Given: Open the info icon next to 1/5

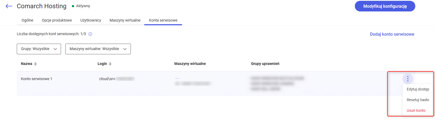Looking at the screenshot, I should point(90,34).
